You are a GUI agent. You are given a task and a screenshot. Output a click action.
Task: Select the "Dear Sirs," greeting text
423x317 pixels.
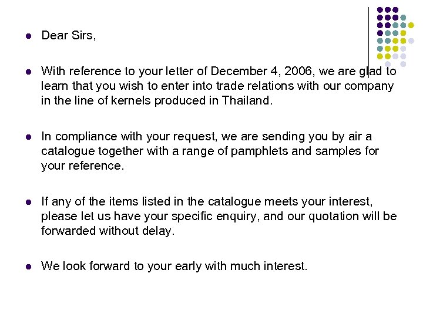[68, 36]
